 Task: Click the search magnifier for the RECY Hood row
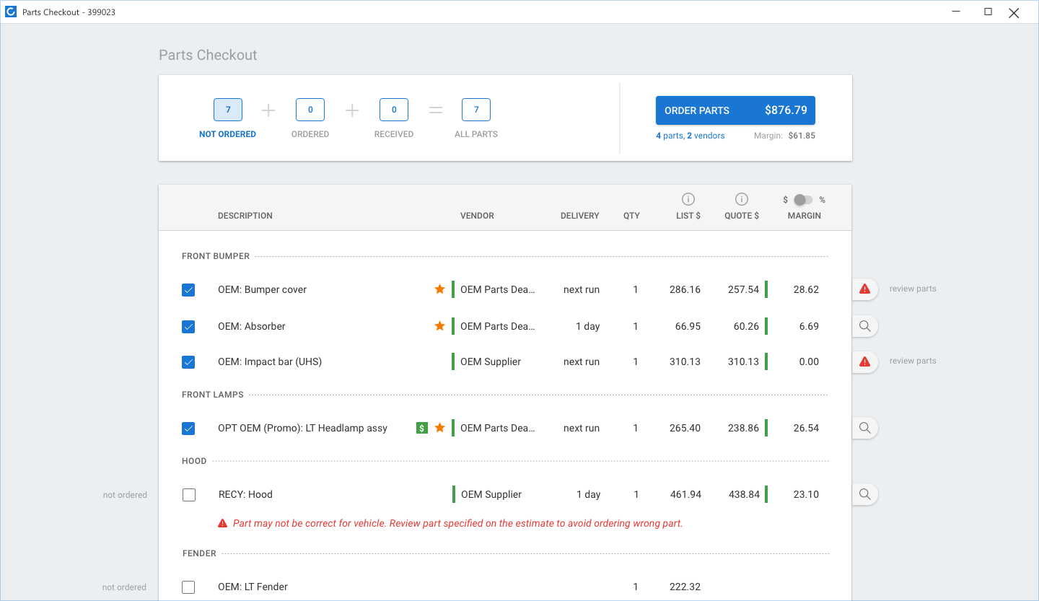tap(864, 494)
